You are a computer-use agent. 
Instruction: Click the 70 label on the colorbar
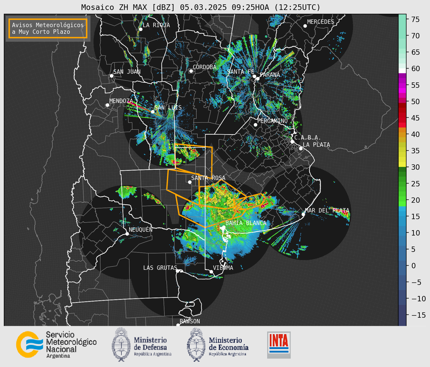pyautogui.click(x=415, y=36)
